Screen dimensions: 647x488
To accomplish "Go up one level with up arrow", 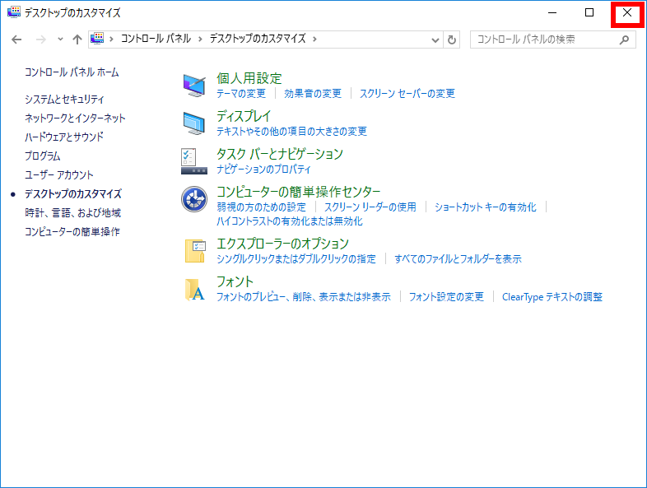I will [x=77, y=40].
